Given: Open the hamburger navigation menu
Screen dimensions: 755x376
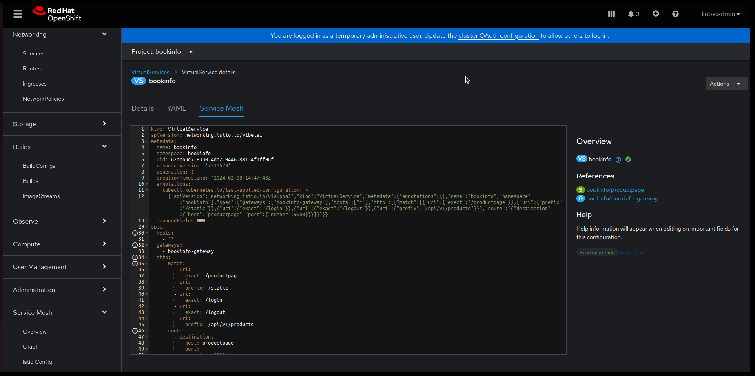Looking at the screenshot, I should tap(18, 14).
